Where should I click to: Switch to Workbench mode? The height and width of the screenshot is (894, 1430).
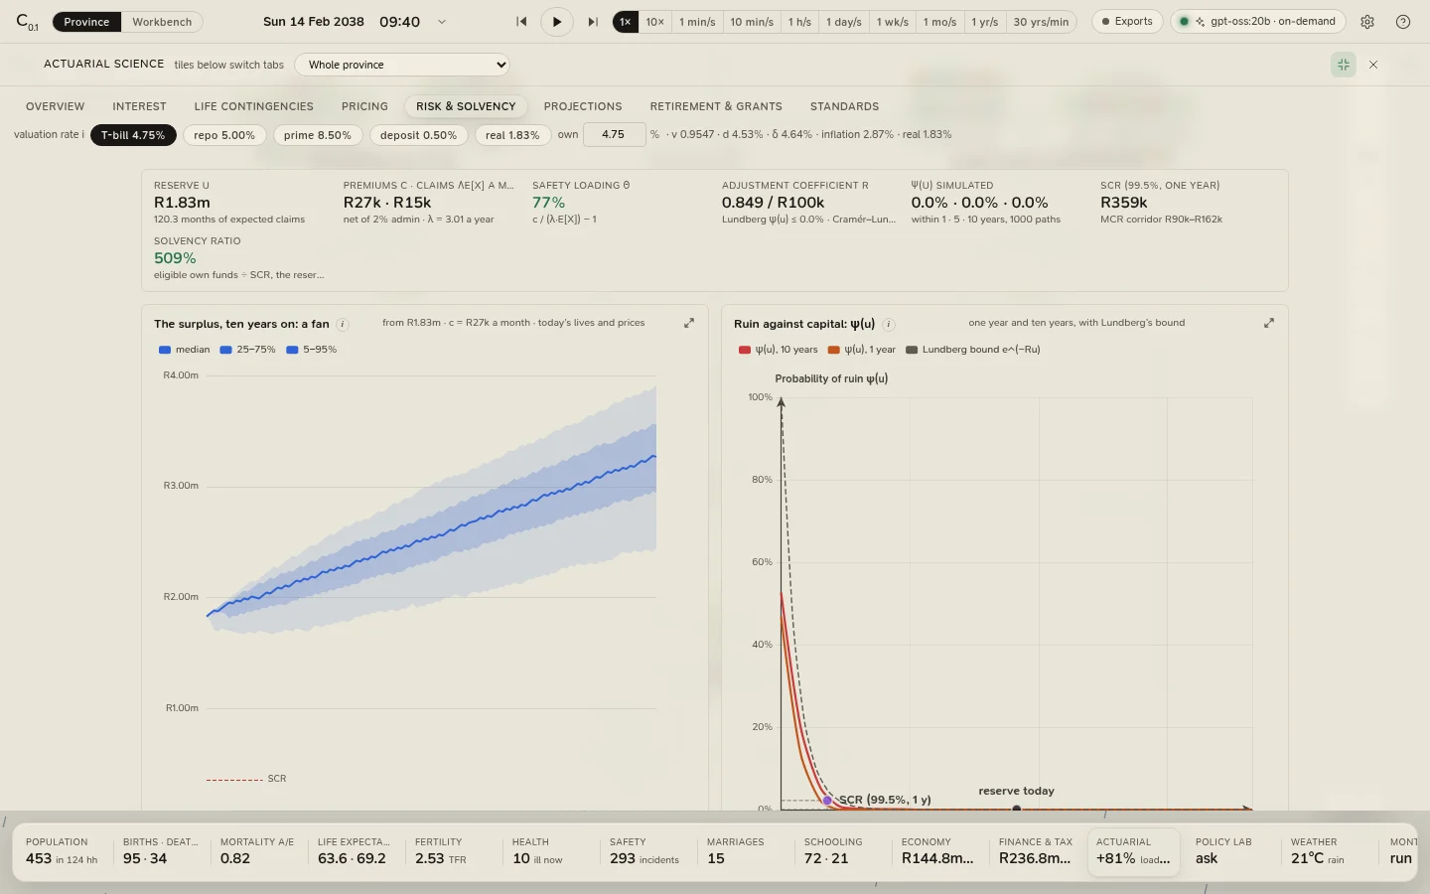point(162,22)
